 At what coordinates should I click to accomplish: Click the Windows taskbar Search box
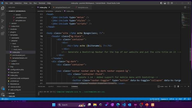(71, 105)
